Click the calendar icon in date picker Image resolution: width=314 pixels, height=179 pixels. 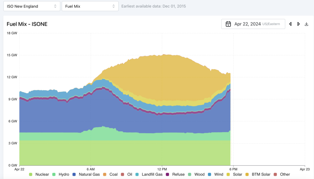[228, 24]
